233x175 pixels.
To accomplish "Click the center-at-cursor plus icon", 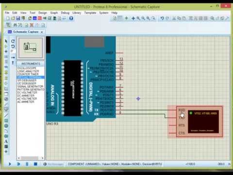I will click(133, 18).
